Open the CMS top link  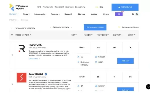[x=39, y=7]
